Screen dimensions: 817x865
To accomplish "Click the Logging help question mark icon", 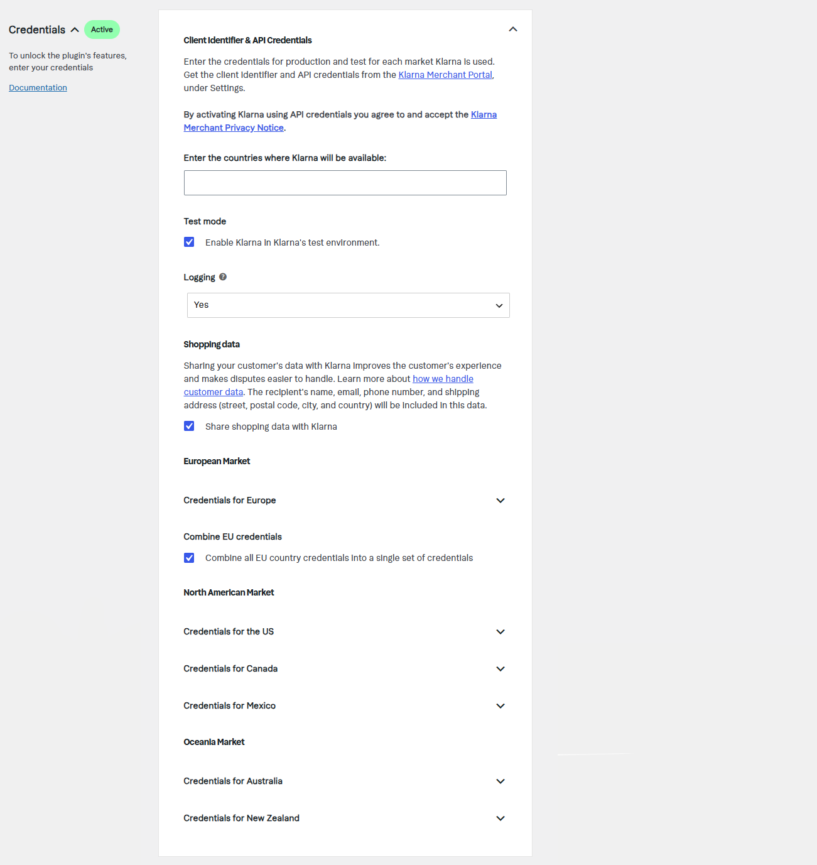I will 223,277.
